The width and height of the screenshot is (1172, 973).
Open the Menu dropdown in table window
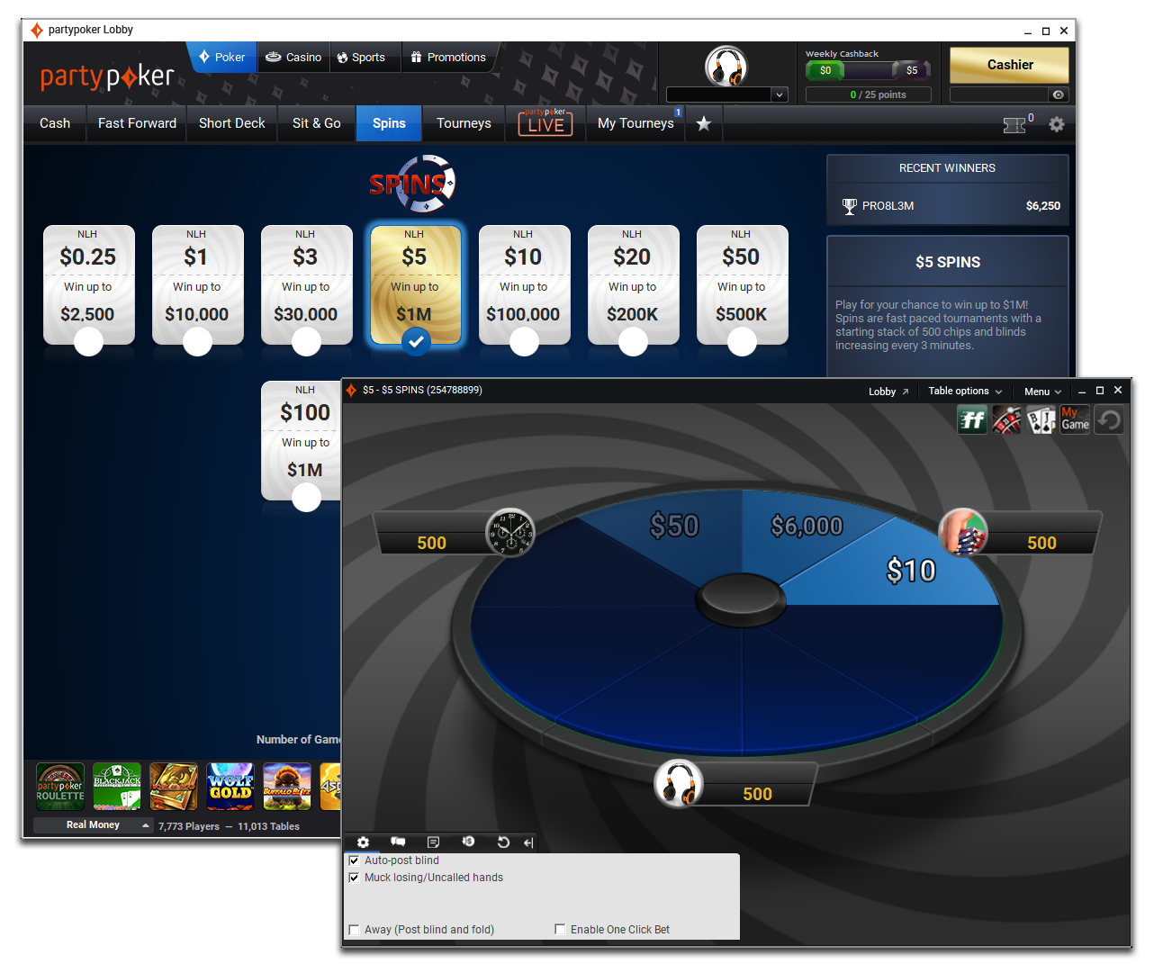click(1042, 392)
